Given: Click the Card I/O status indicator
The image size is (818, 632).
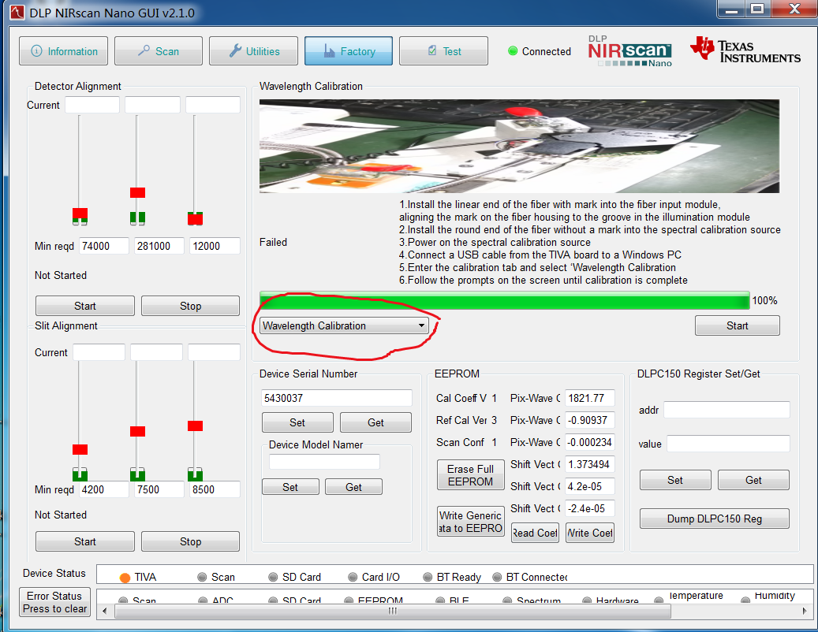Looking at the screenshot, I should point(353,578).
